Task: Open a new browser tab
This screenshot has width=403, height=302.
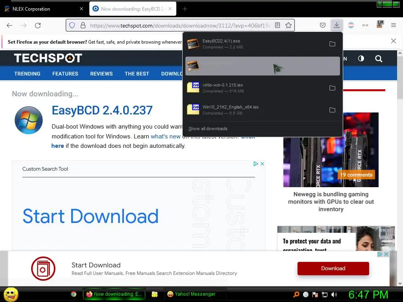Action: pos(185,9)
